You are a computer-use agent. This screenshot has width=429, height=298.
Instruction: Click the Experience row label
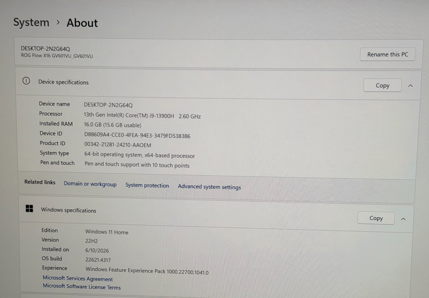pyautogui.click(x=55, y=268)
